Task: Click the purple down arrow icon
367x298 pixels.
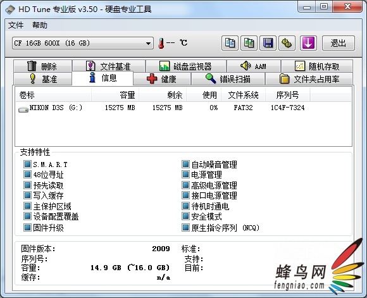Action: (x=308, y=43)
